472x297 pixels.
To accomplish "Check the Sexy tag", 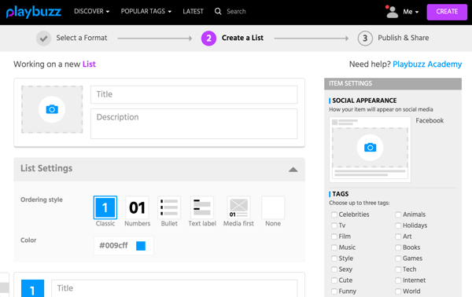I will tap(334, 269).
